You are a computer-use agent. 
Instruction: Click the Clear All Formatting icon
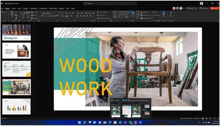coord(73,13)
